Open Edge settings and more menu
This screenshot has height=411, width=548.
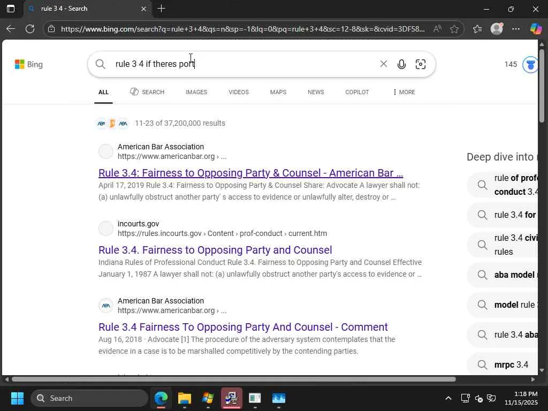pyautogui.click(x=516, y=29)
